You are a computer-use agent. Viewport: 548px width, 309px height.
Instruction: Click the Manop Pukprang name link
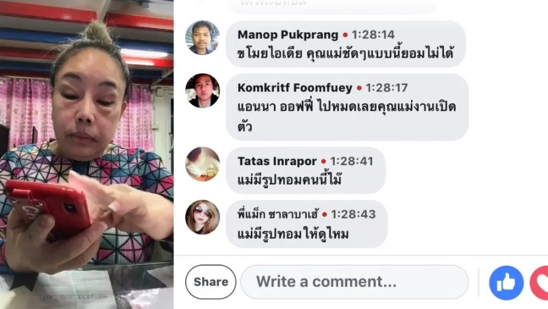(287, 35)
